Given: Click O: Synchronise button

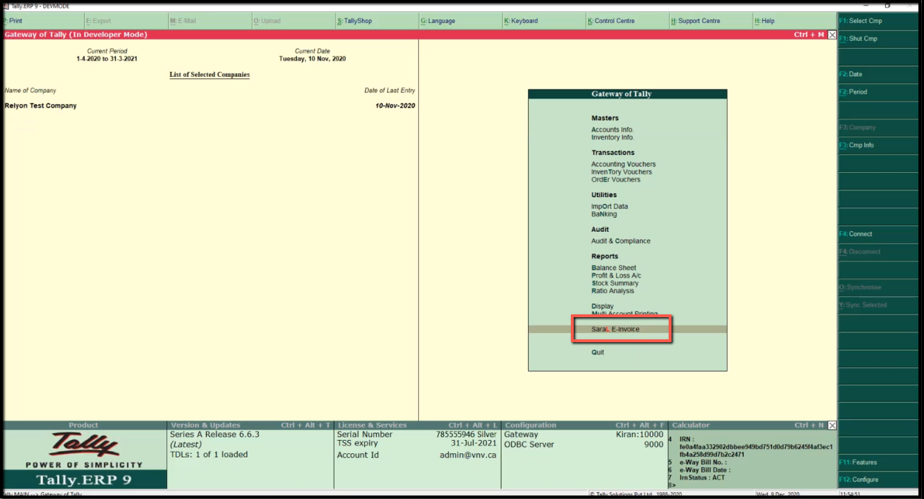Looking at the screenshot, I should click(x=880, y=287).
